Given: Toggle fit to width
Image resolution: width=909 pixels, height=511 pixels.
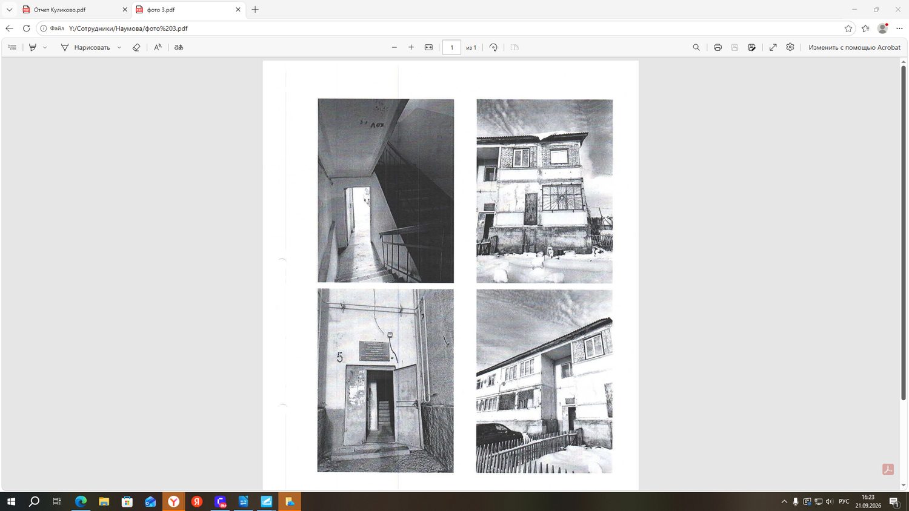Looking at the screenshot, I should [x=428, y=47].
